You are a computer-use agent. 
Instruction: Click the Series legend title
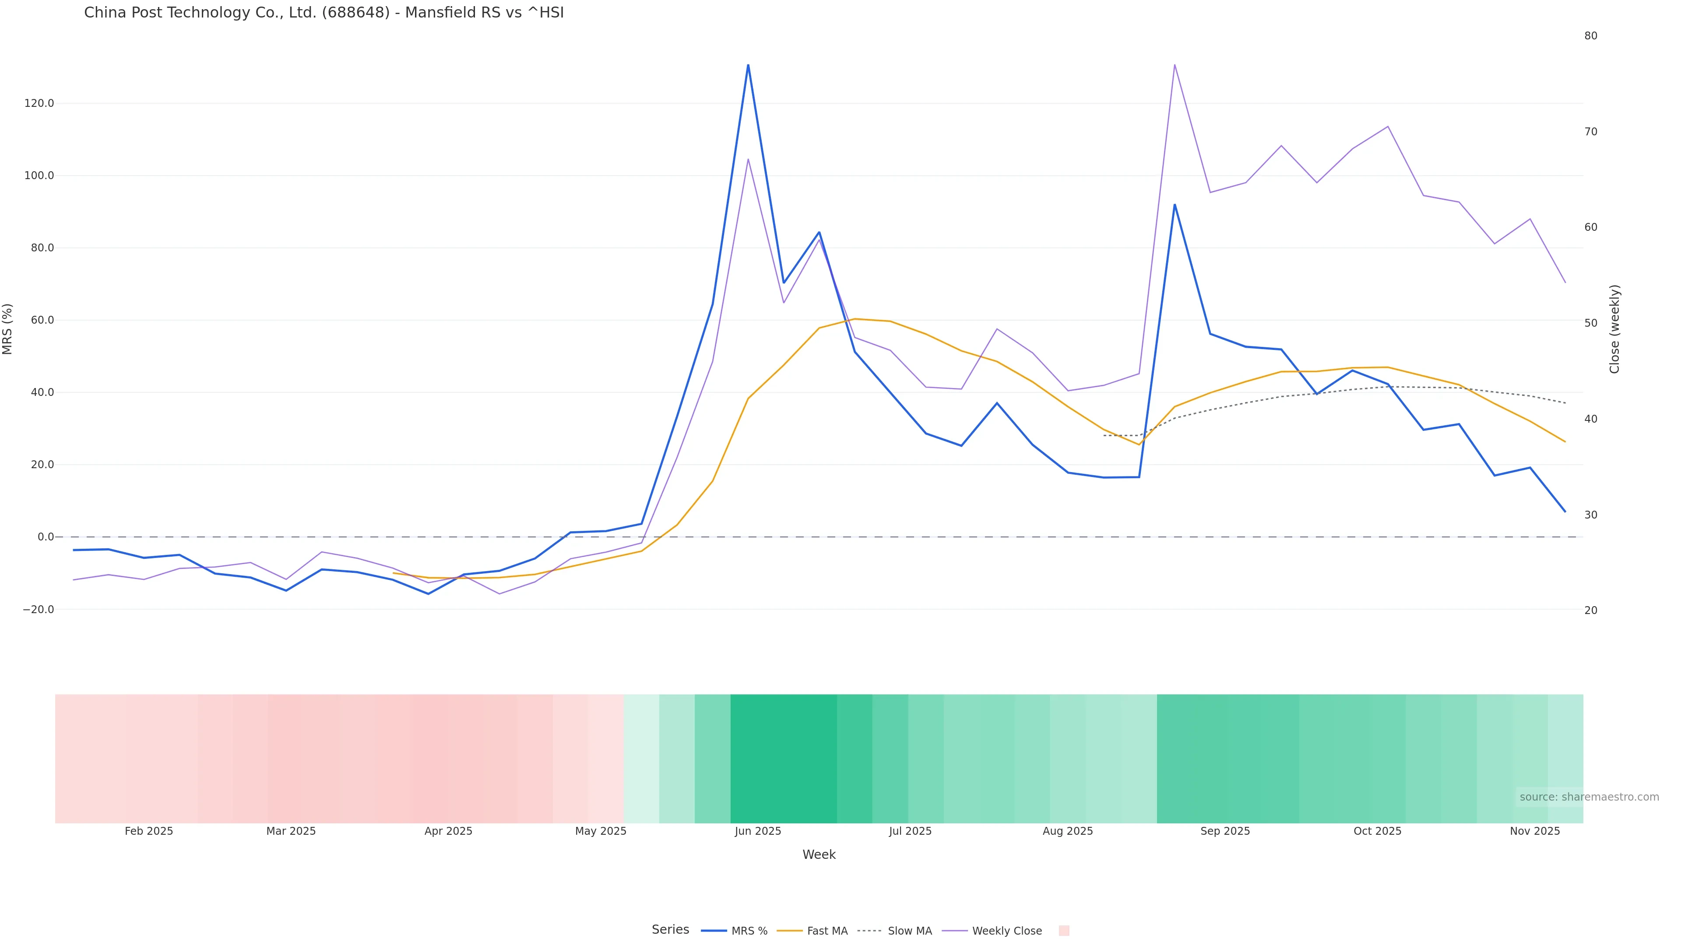[x=670, y=930]
